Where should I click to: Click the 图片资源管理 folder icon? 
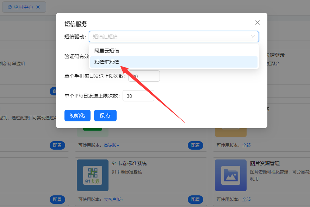230,175
